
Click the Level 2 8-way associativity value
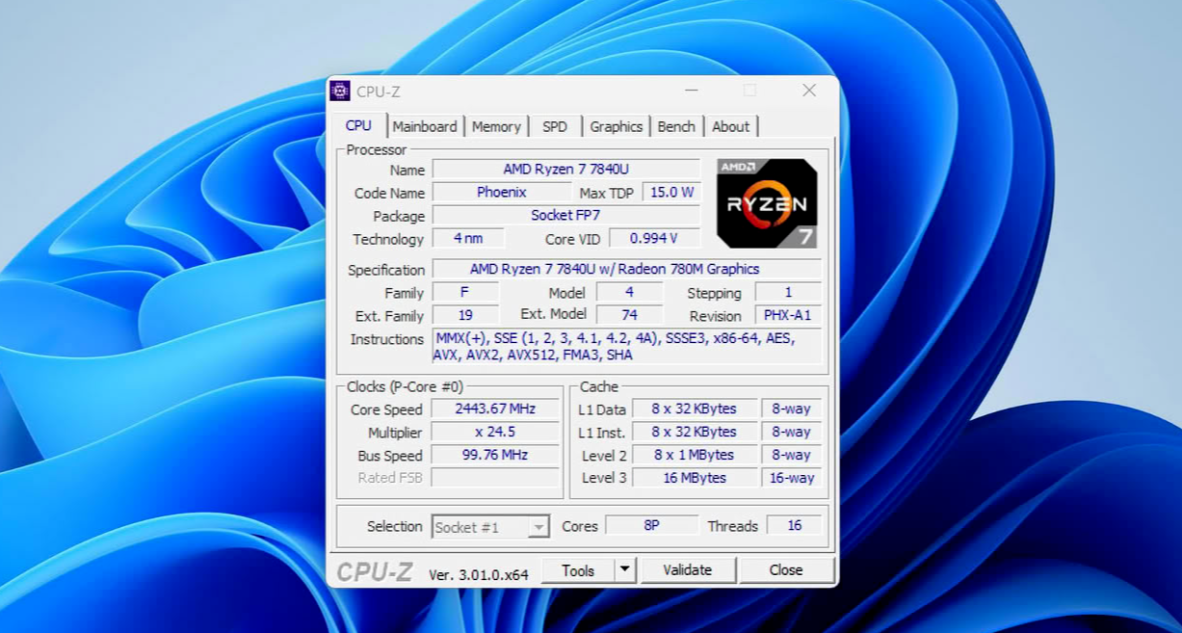792,455
